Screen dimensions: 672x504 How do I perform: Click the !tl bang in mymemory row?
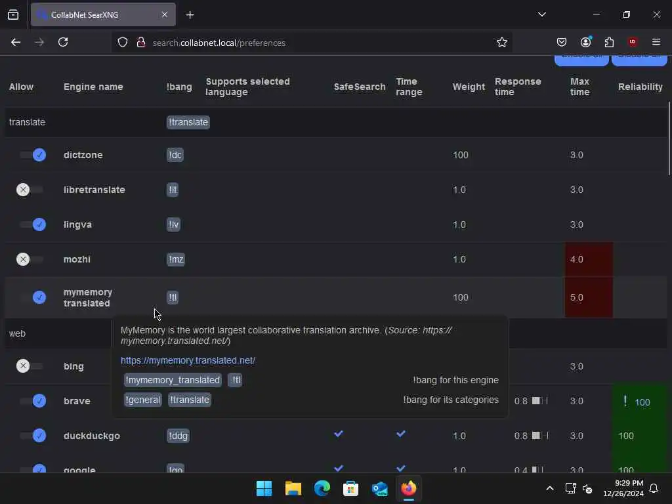coord(173,297)
